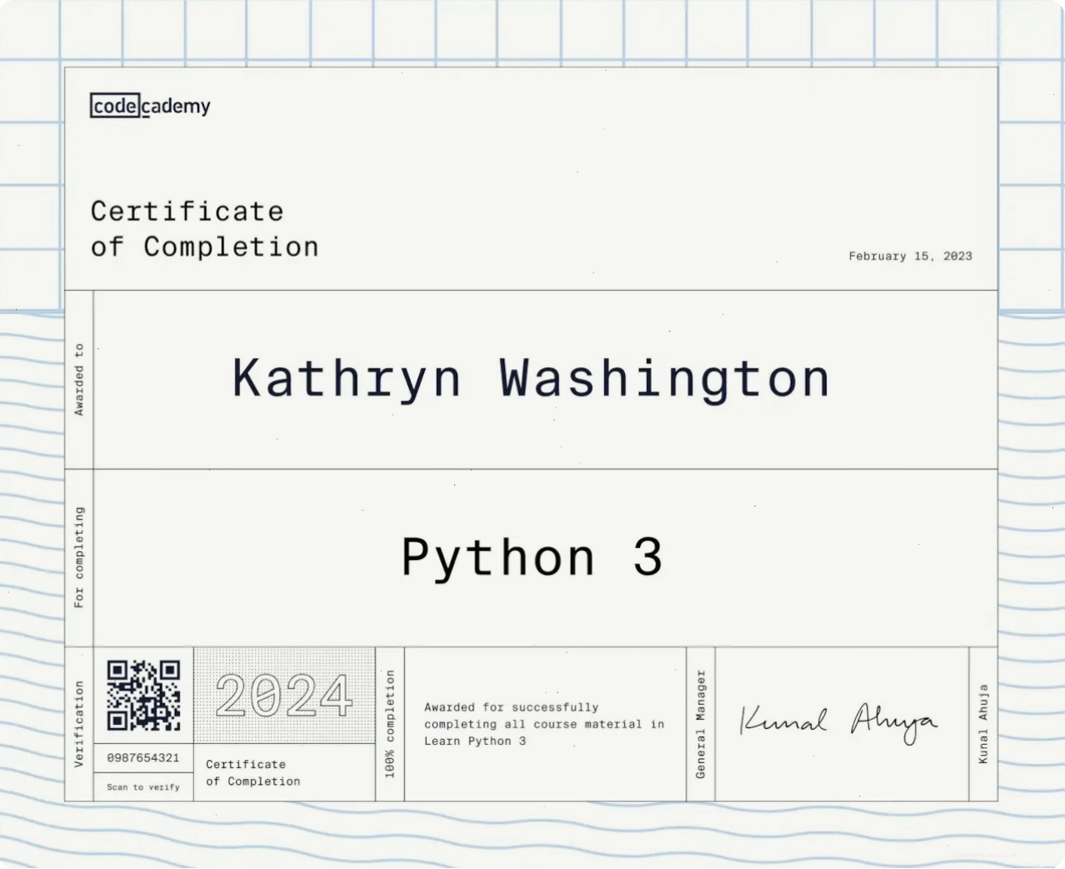Click the vertical Kunal Ahuja printed name

coord(983,724)
